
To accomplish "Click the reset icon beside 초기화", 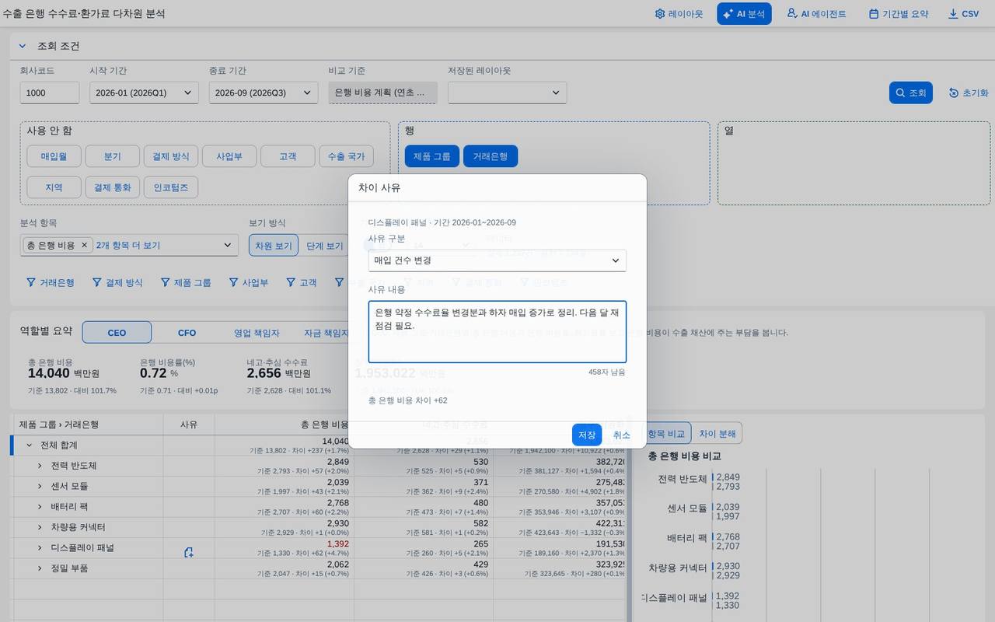I will (954, 93).
